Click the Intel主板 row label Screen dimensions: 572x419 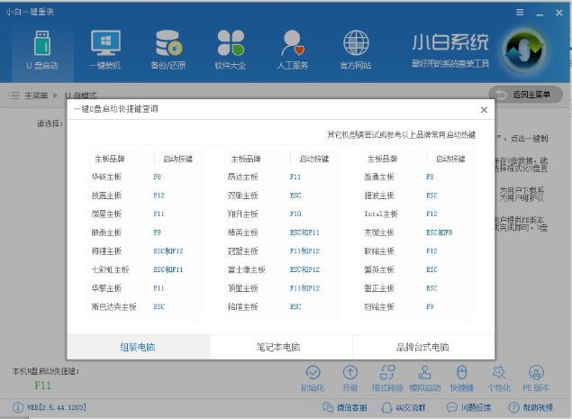click(381, 214)
